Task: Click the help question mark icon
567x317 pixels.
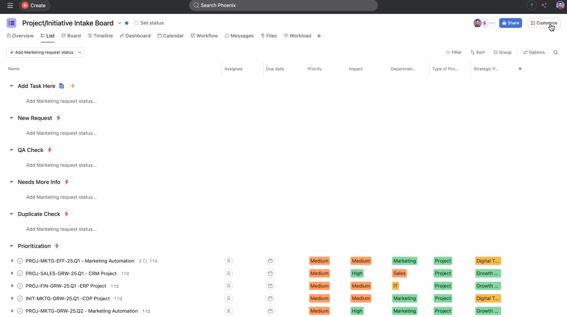Action: click(x=531, y=5)
